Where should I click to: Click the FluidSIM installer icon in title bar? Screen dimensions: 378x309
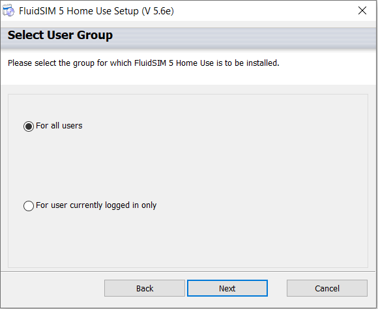(x=8, y=10)
